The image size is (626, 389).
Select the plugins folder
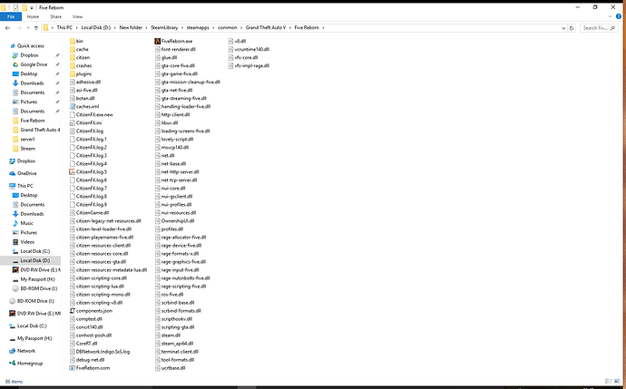80,73
